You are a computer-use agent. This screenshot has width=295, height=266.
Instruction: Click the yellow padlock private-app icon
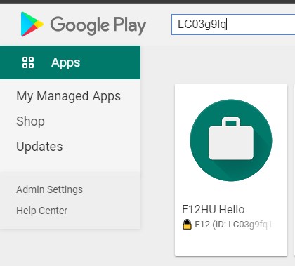click(x=187, y=224)
